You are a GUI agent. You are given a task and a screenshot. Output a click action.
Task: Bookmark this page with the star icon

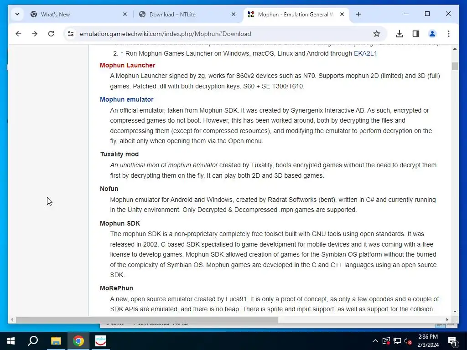376,34
